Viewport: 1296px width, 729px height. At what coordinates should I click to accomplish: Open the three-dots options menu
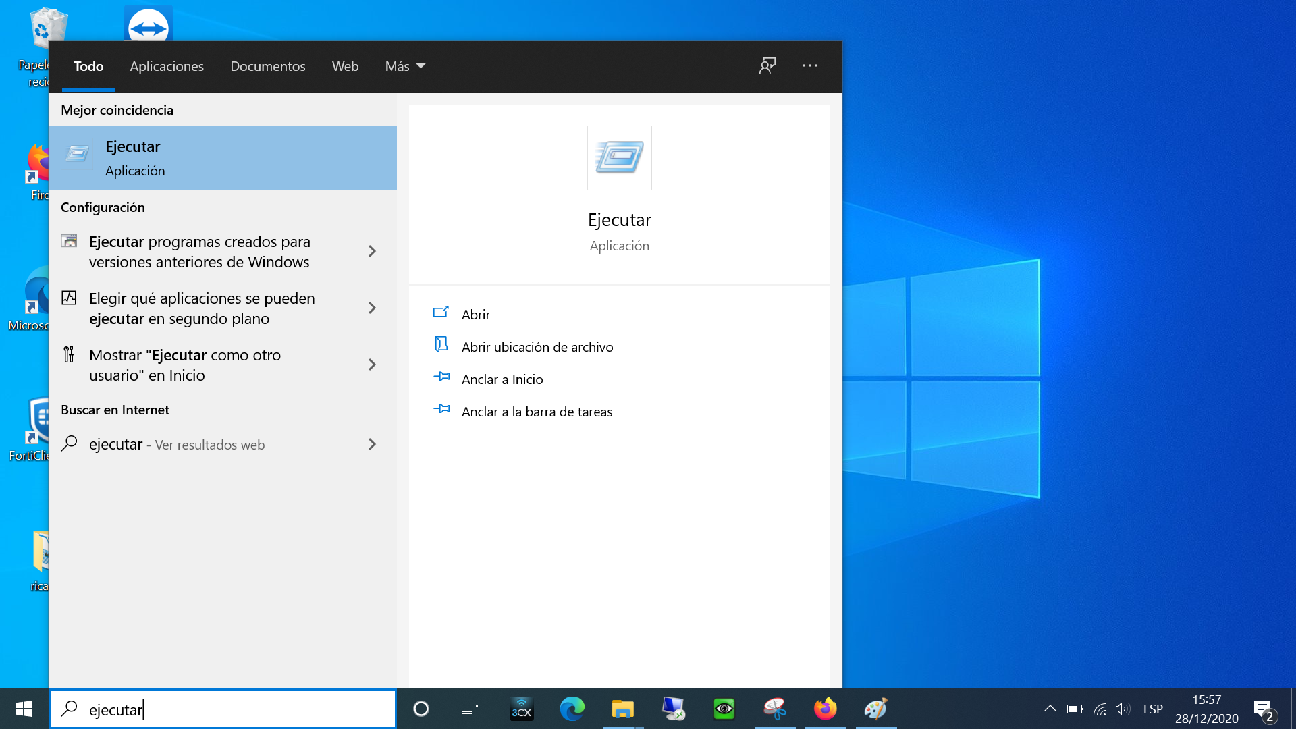pyautogui.click(x=810, y=65)
